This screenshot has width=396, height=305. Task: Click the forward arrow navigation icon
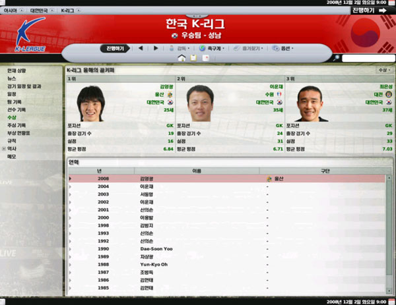156,48
